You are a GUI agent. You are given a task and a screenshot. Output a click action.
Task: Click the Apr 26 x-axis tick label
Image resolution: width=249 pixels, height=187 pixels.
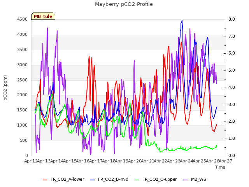pos(212,161)
